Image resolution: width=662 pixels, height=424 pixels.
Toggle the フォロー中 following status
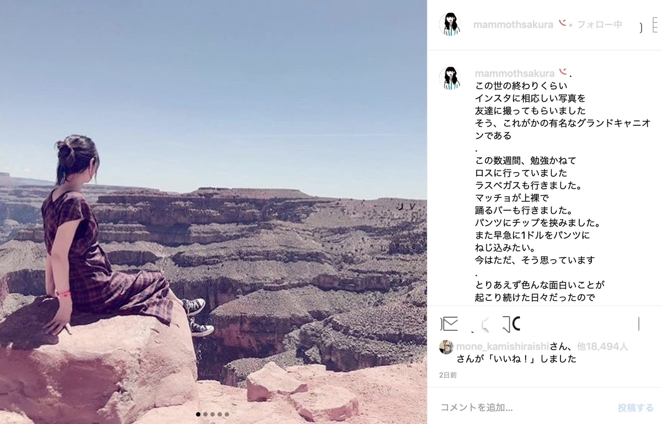(600, 25)
